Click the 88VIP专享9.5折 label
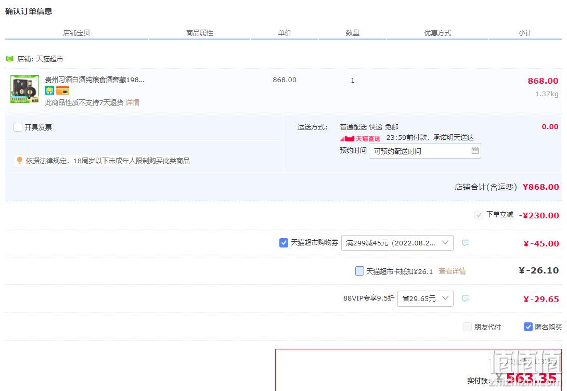Screen dimensions: 567x391 [369, 298]
